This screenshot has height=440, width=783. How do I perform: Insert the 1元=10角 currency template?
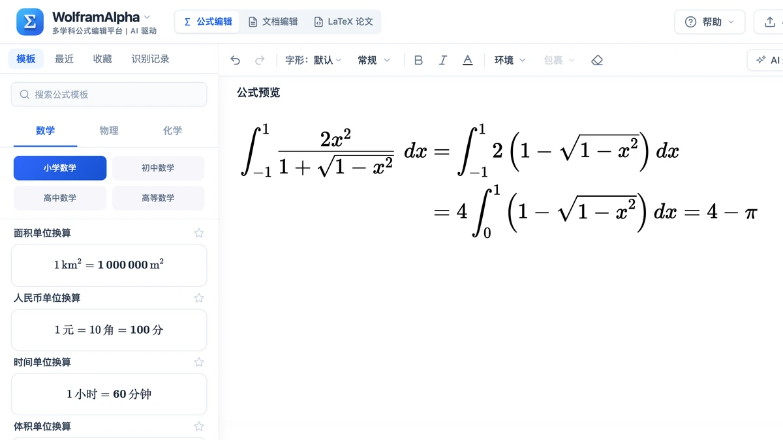click(x=109, y=330)
